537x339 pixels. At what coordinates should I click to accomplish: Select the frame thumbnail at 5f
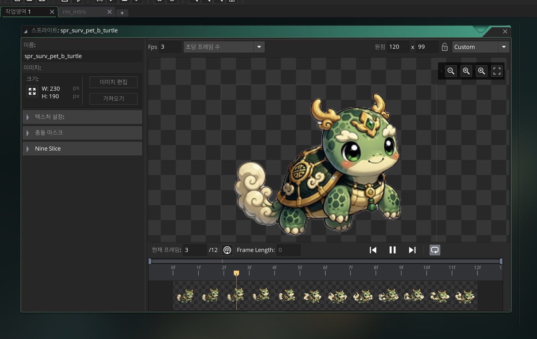click(x=313, y=296)
